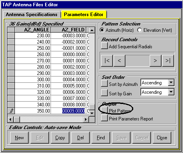Screen dimensions: 183x153
Task: Click the -00002.0000 field cell
Action: click(x=69, y=42)
